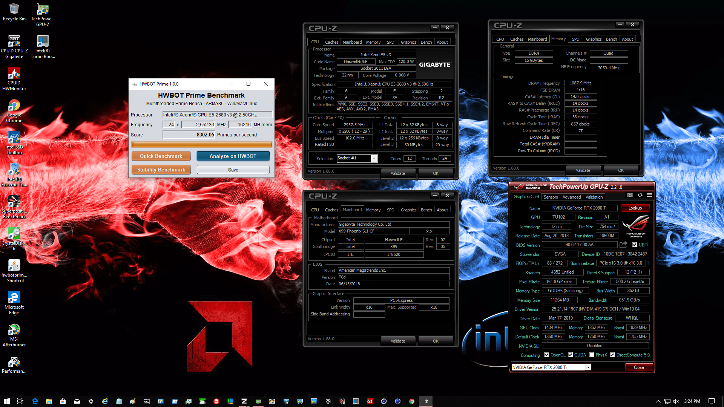Image resolution: width=724 pixels, height=407 pixels.
Task: Open File Explorer from taskbar
Action: (49, 401)
